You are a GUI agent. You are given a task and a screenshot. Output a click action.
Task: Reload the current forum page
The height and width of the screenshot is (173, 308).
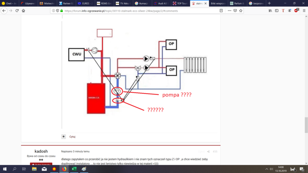[x=17, y=10]
